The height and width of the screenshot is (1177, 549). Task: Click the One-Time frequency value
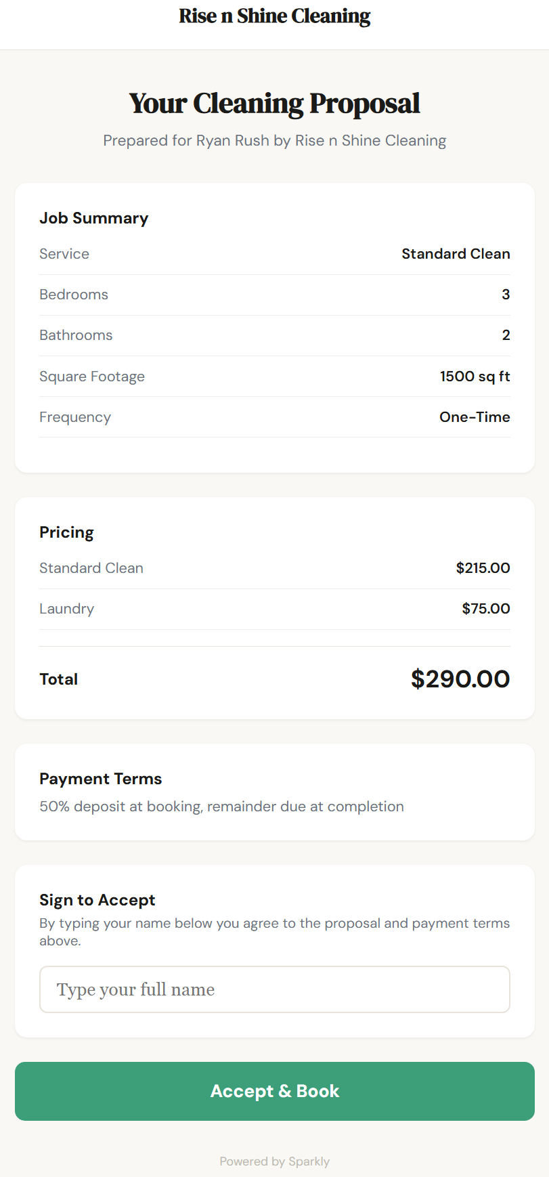click(475, 417)
